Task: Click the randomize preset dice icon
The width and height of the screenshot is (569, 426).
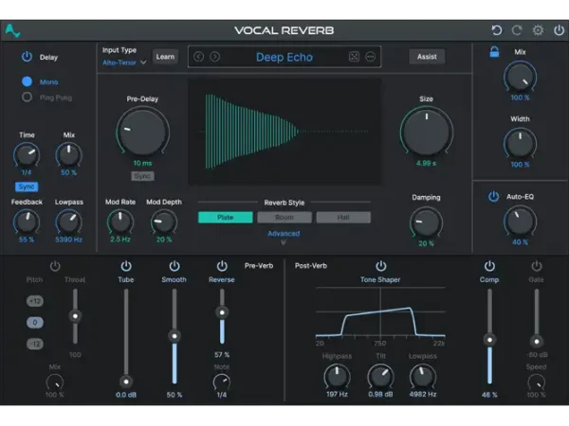Action: 354,57
